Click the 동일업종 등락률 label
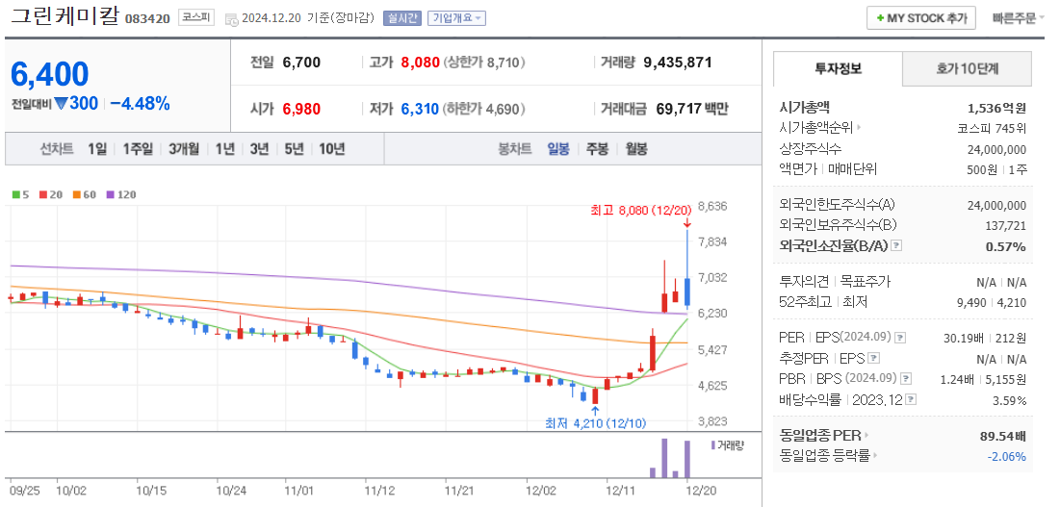The image size is (1060, 507). point(825,456)
